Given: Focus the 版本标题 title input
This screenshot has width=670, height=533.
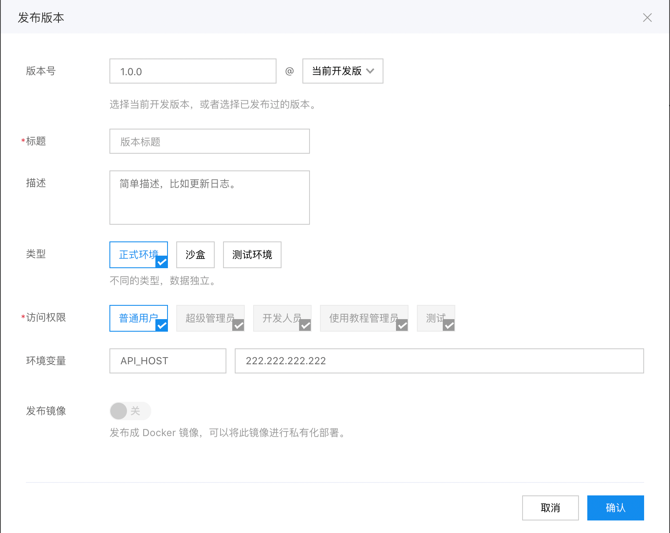Looking at the screenshot, I should pyautogui.click(x=209, y=141).
